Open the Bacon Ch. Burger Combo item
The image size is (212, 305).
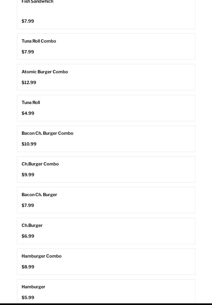(x=106, y=139)
